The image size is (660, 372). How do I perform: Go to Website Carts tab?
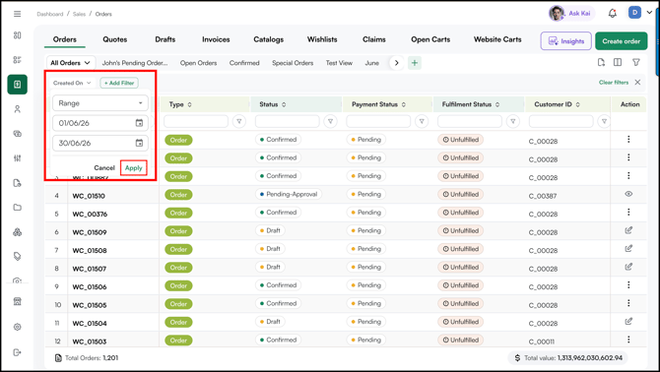(x=497, y=39)
